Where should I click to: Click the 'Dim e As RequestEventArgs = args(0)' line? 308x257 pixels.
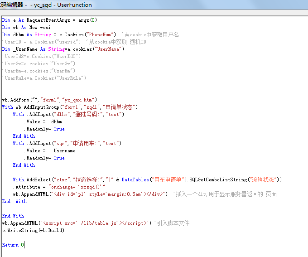(x=49, y=20)
